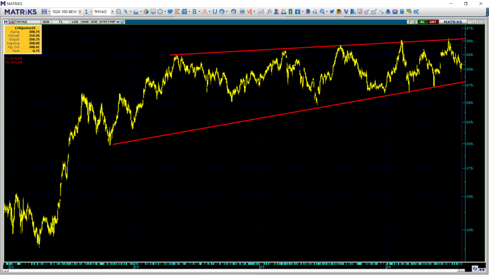Screen dimensions: 489x275
Task: Click the bar chart icon in toolbar
Action: [136, 11]
